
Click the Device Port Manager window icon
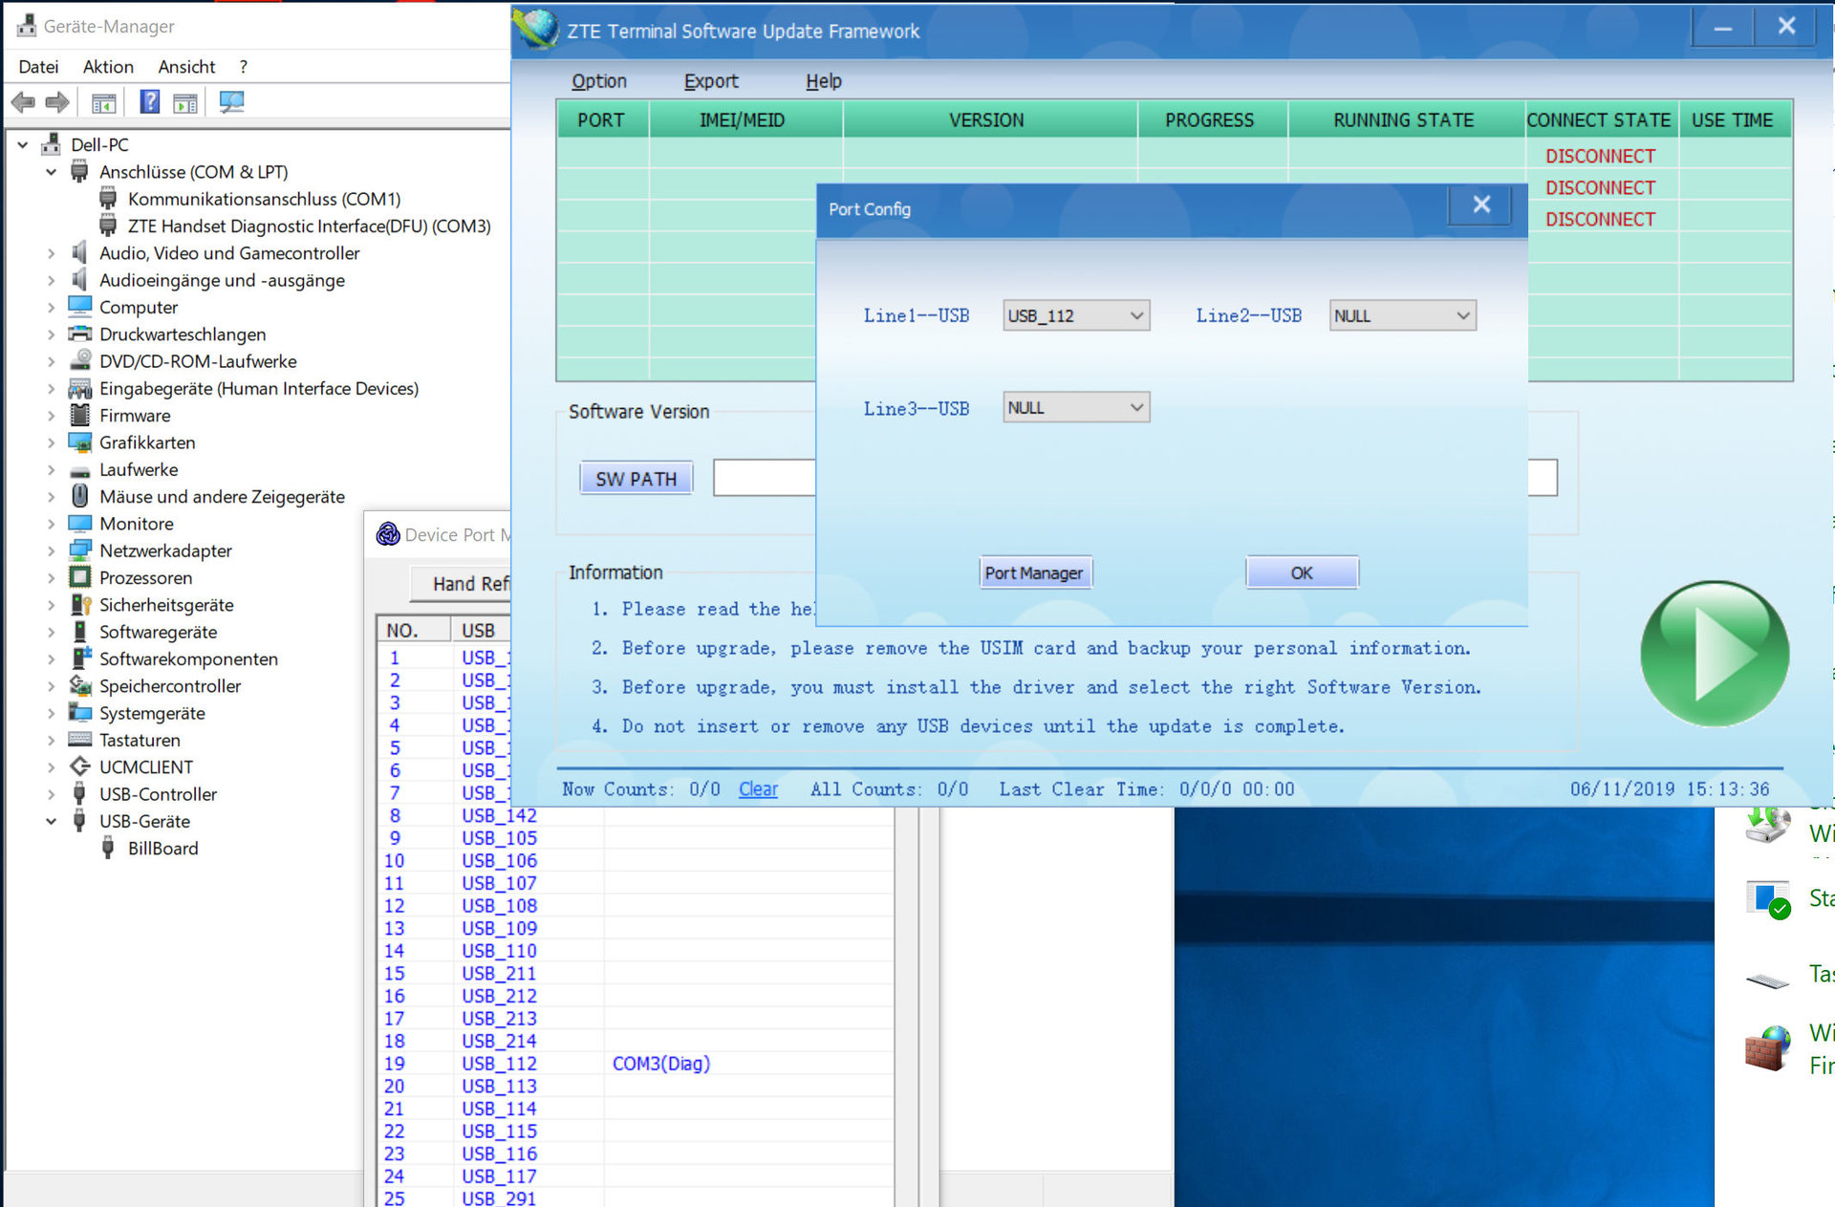pyautogui.click(x=388, y=534)
